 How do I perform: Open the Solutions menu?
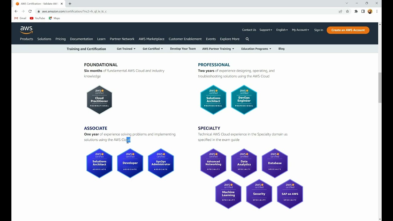44,39
